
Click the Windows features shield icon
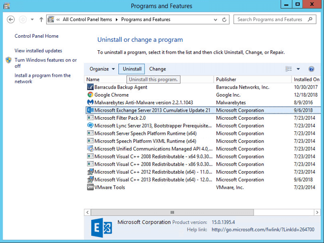[9, 60]
